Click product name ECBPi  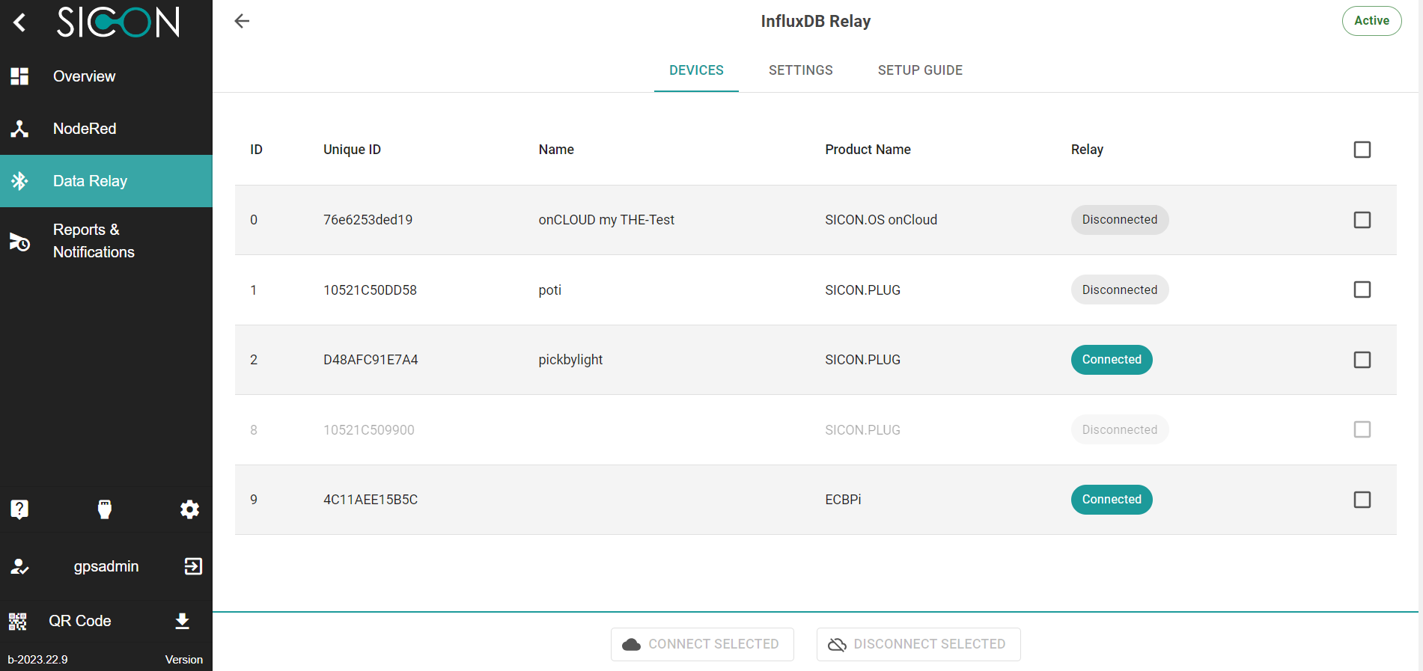[843, 500]
